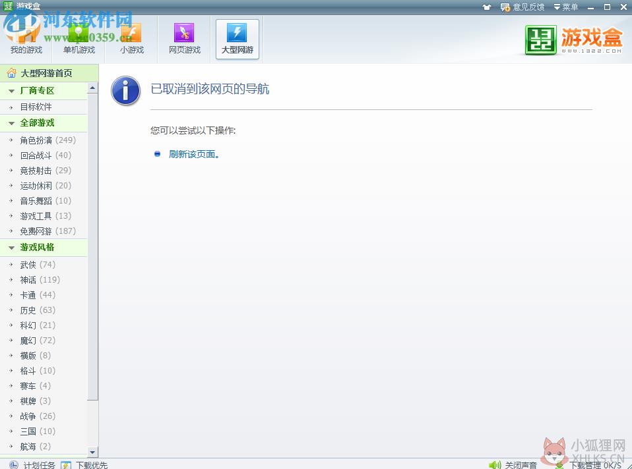
Task: Click the skin (shirt) icon in title bar
Action: point(487,7)
